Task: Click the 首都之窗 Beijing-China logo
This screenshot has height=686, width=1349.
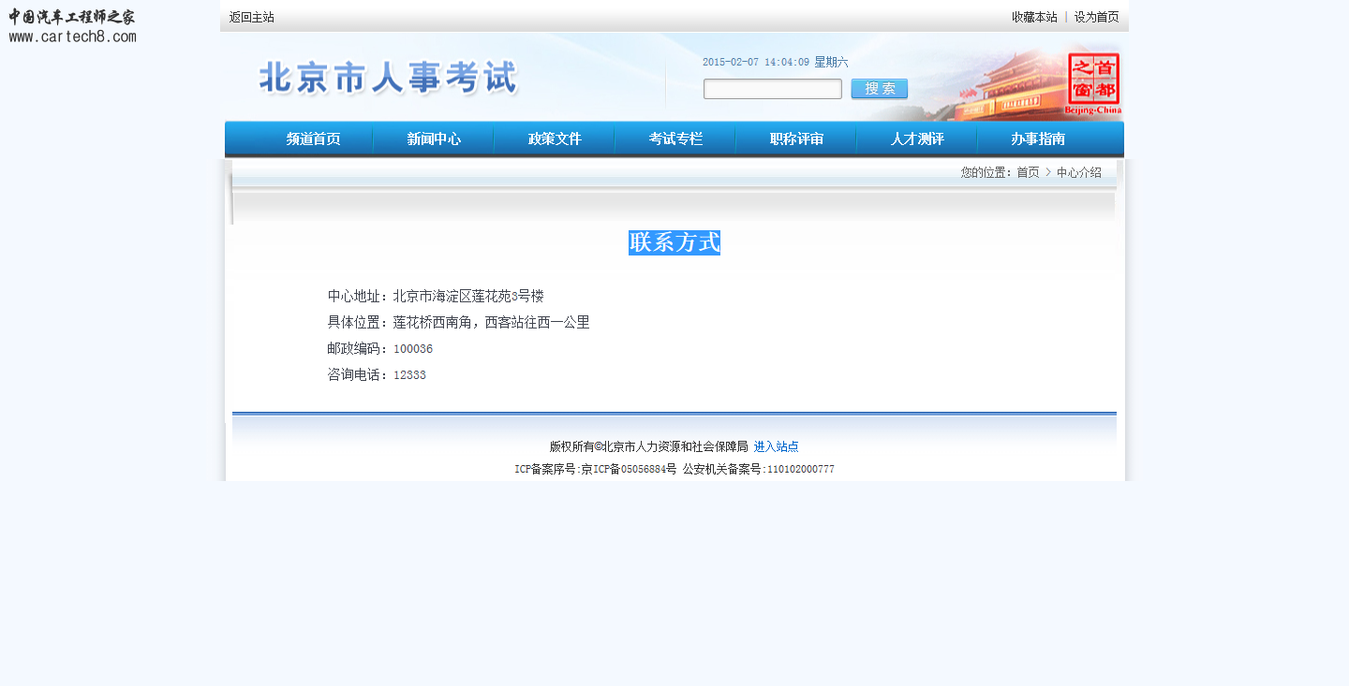Action: (1093, 84)
